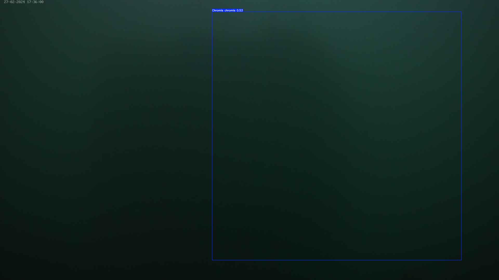Click the top edge of bounding box
The image size is (499, 280).
[x=337, y=12]
